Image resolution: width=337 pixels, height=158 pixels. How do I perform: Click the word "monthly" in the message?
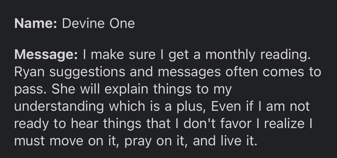230,54
